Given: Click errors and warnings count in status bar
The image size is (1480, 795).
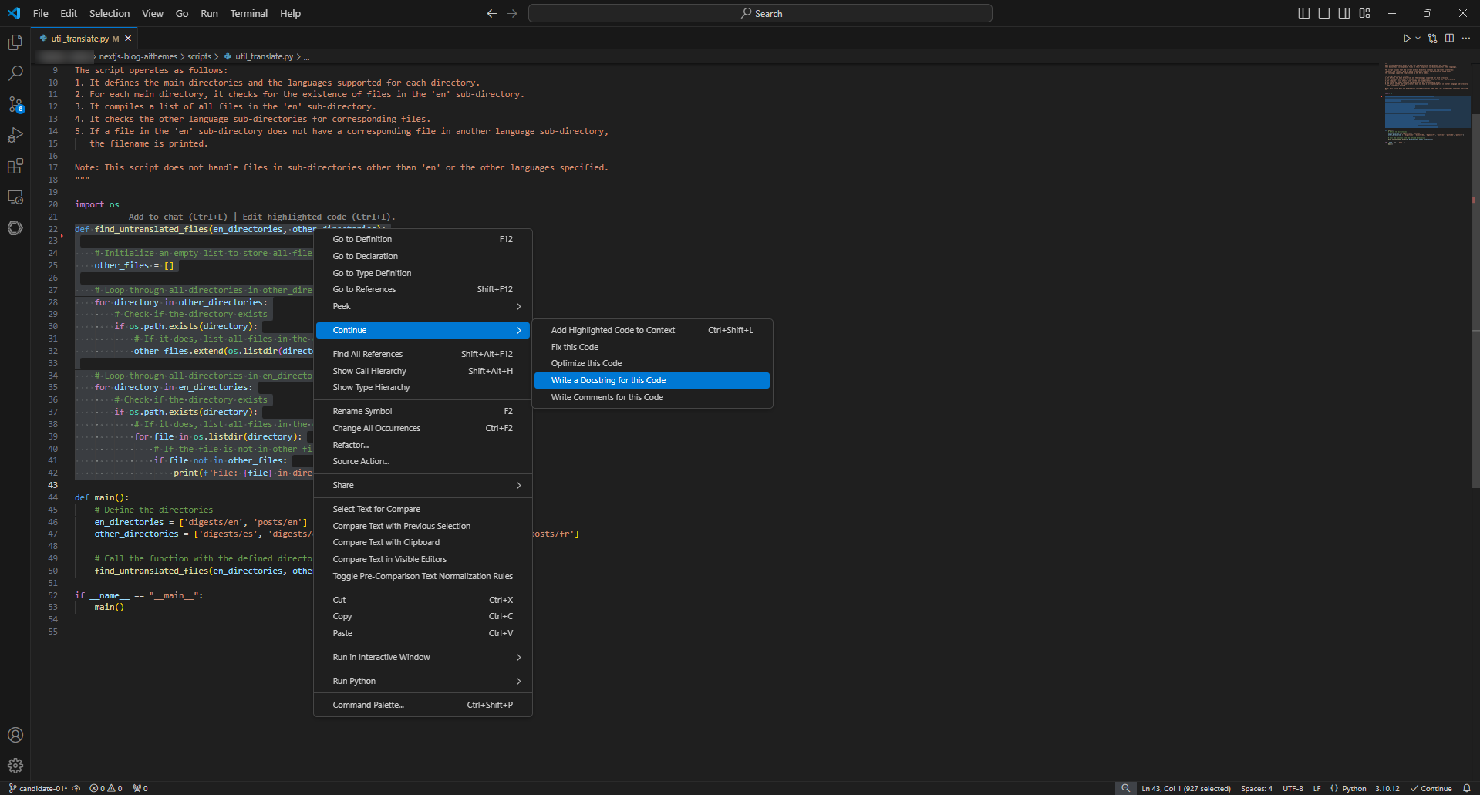Looking at the screenshot, I should tap(106, 788).
